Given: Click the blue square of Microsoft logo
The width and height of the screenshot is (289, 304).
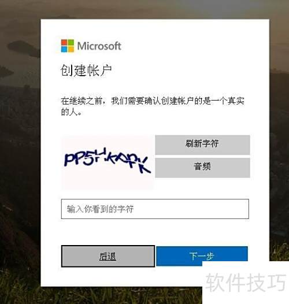Looking at the screenshot, I should click(64, 49).
